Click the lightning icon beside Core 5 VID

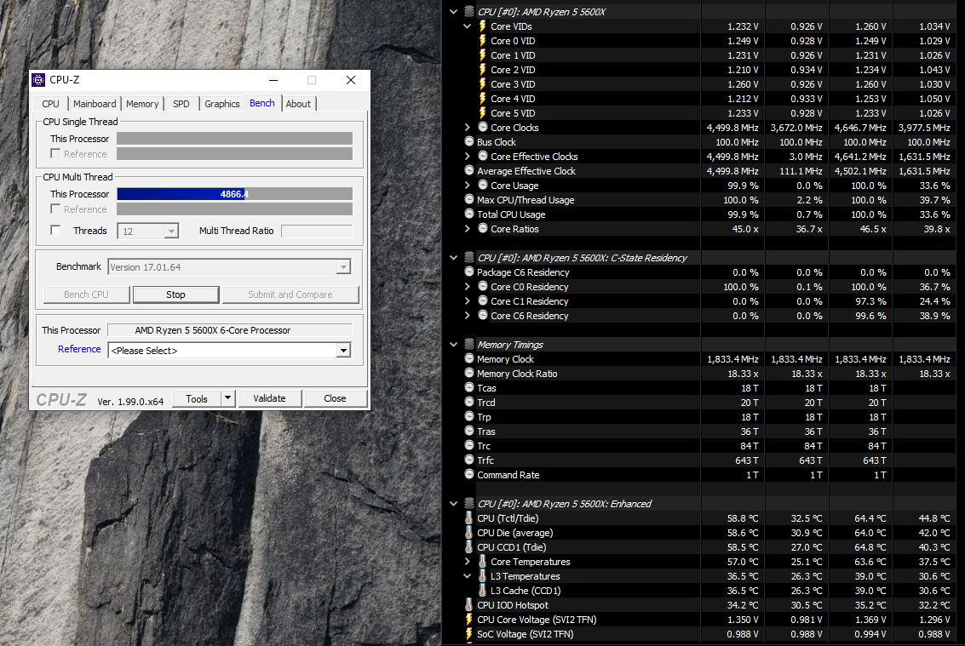click(x=482, y=113)
